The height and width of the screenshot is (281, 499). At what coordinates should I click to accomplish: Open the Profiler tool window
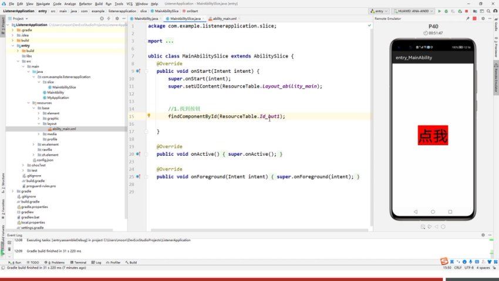coord(113,263)
